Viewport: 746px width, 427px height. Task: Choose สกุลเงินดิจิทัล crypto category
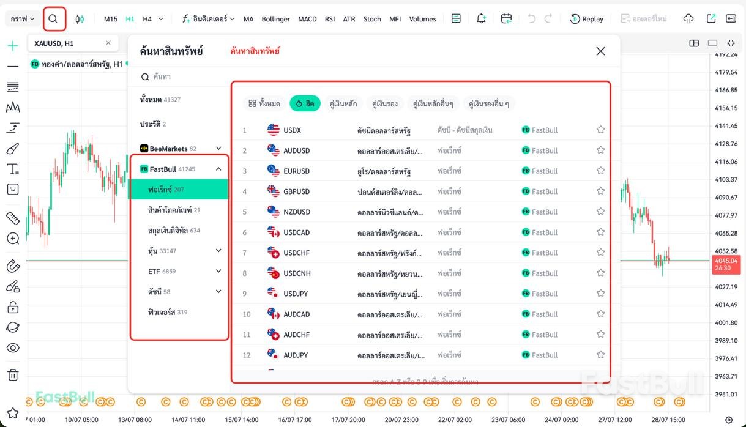(179, 231)
